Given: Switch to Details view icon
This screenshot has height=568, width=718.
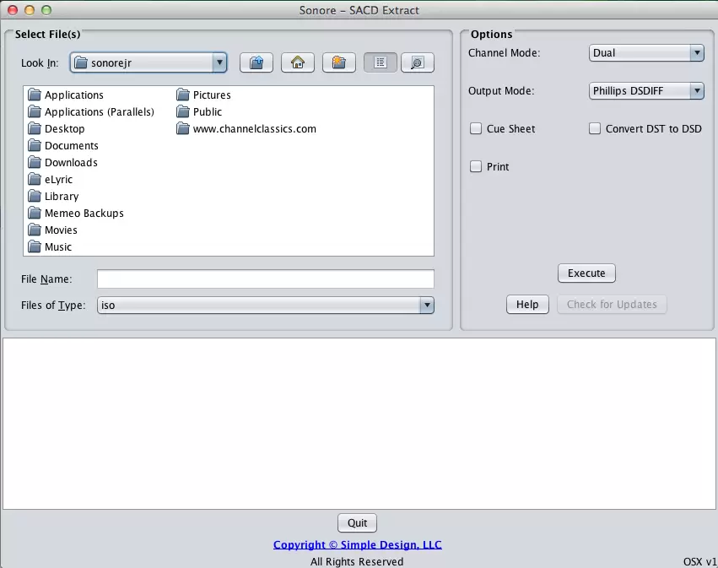Looking at the screenshot, I should tap(417, 62).
